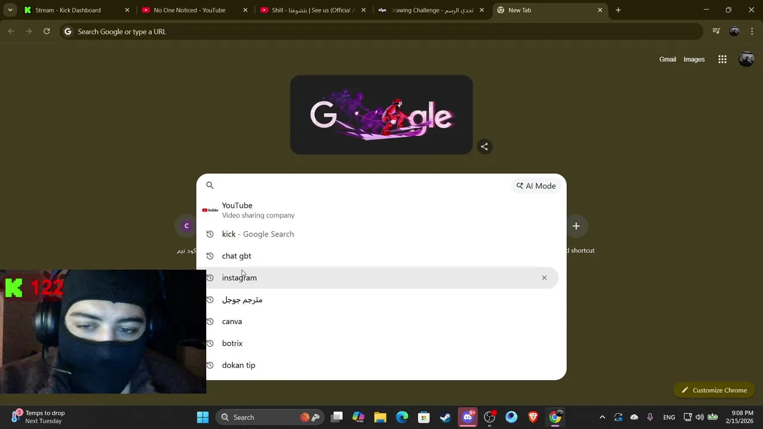Select the 'chat gbt' suggestion

tap(381, 256)
